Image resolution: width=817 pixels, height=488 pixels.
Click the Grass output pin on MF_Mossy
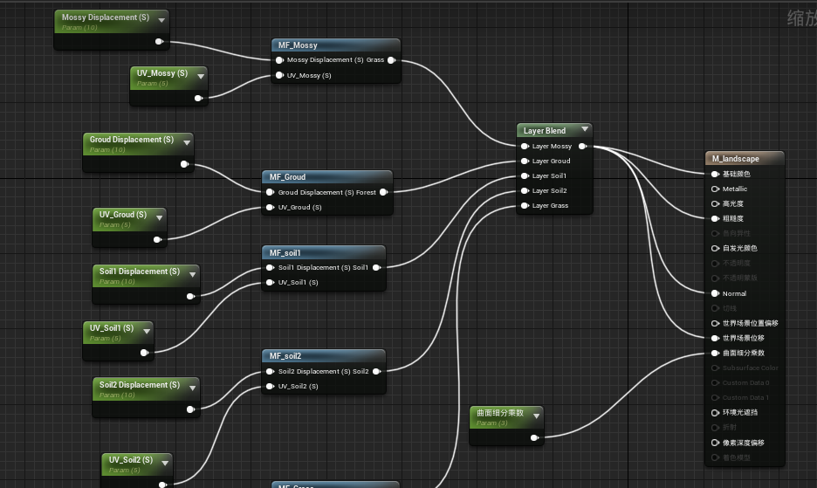[391, 60]
